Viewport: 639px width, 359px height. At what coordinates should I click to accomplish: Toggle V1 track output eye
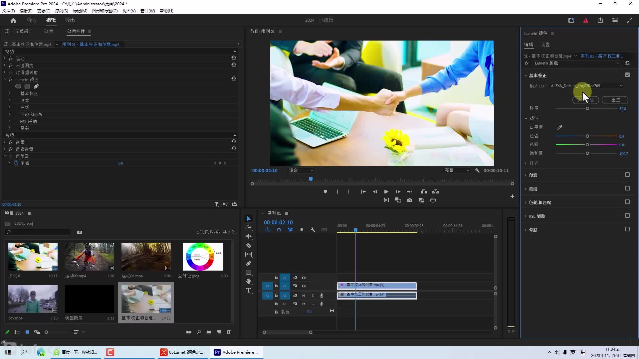point(304,286)
